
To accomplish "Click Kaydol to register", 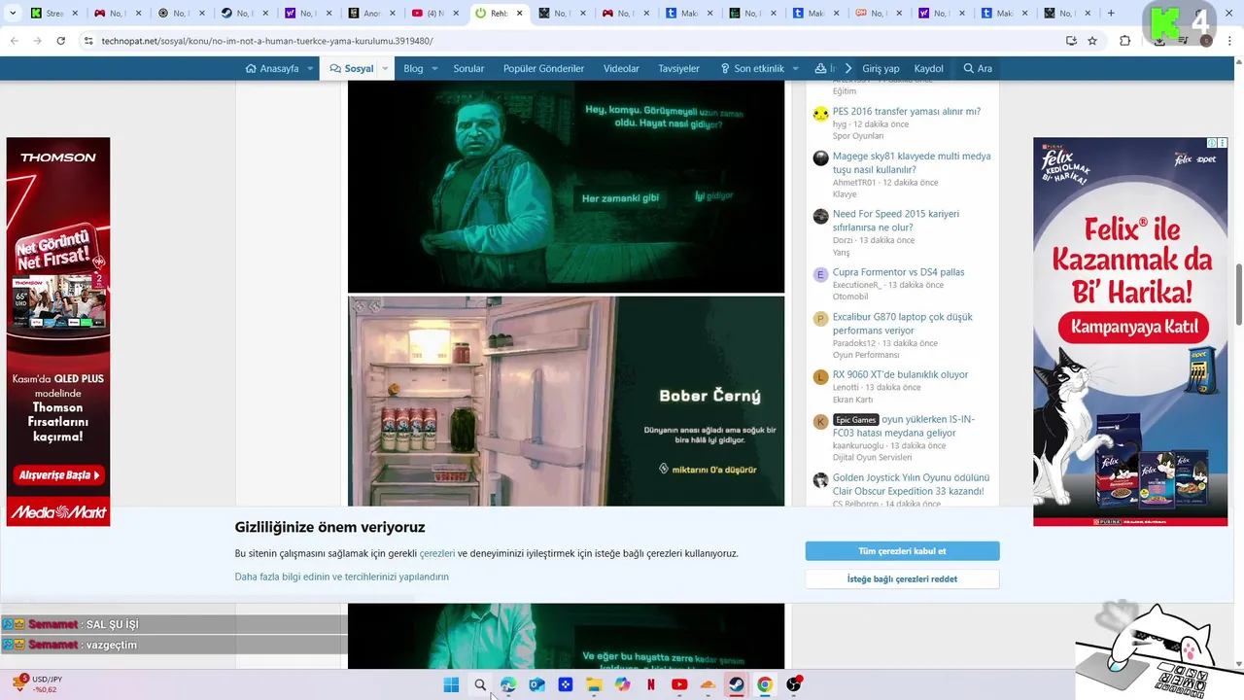I will 929,69.
